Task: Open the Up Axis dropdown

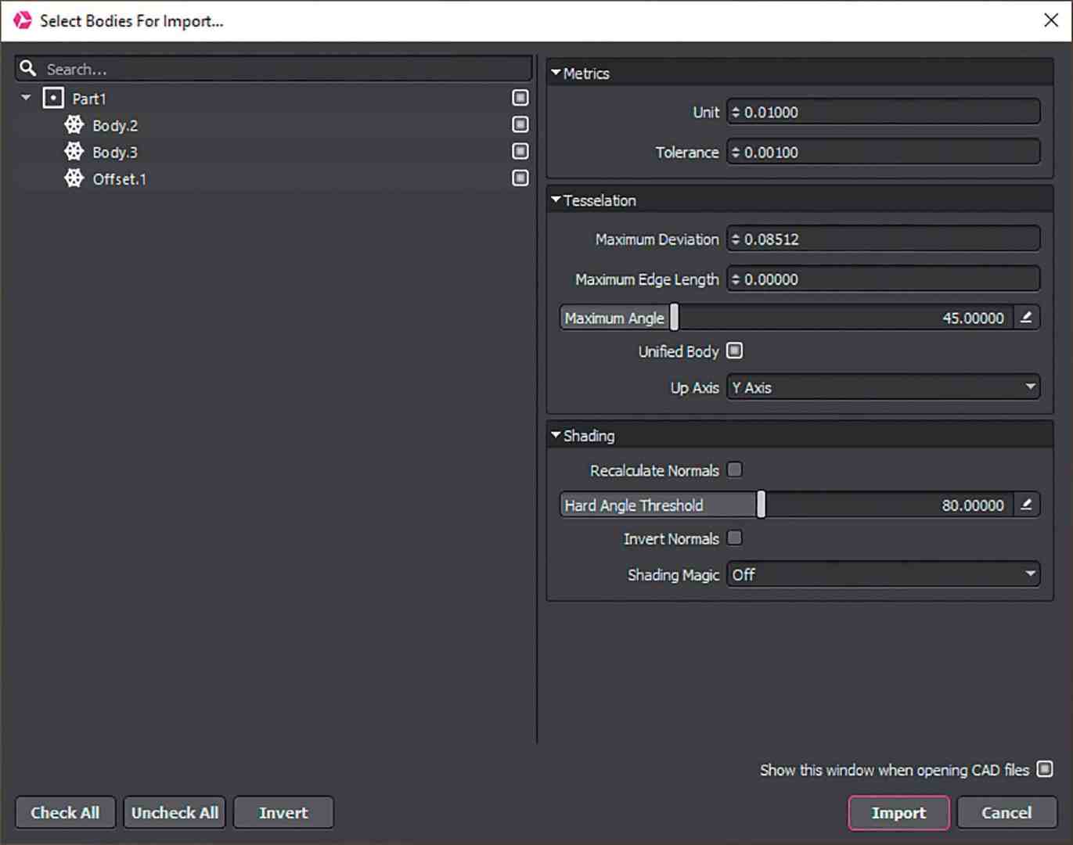Action: coord(883,387)
